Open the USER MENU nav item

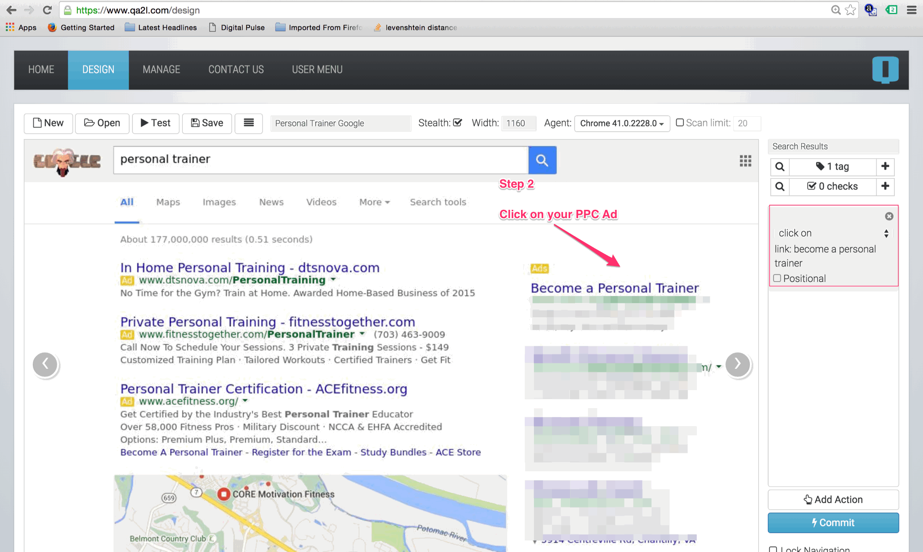pos(317,70)
